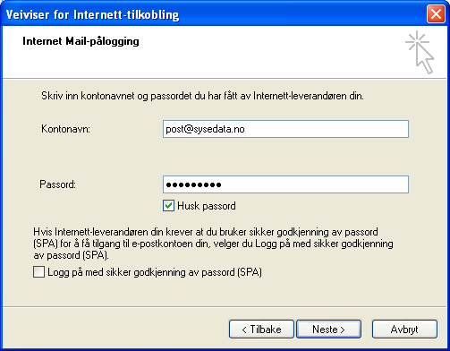Continue with the Neste button
The image size is (450, 351).
pos(328,330)
